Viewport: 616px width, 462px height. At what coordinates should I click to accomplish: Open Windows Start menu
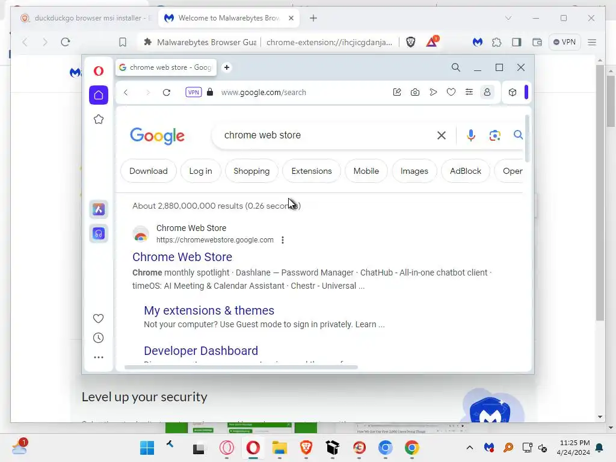[147, 448]
